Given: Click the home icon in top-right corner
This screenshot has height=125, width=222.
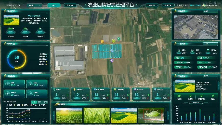Looking at the screenshot, I should pos(215,3).
